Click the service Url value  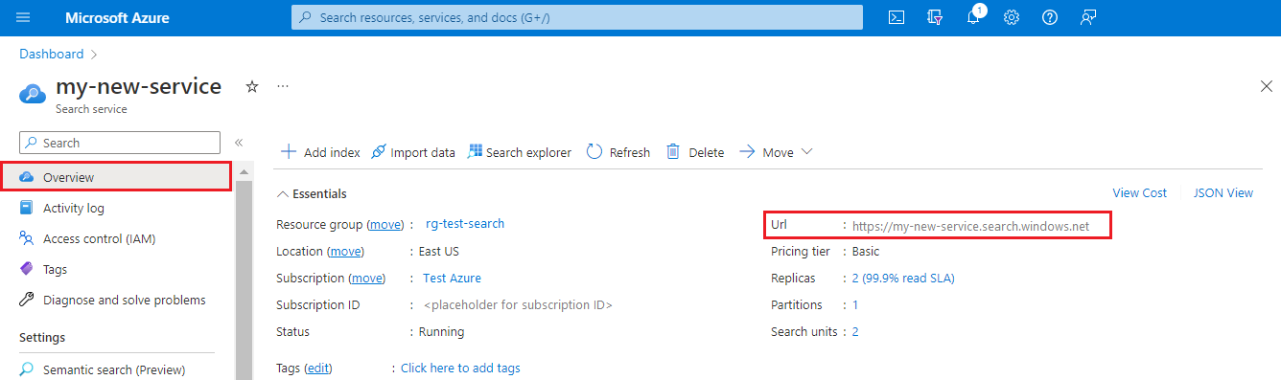(971, 226)
